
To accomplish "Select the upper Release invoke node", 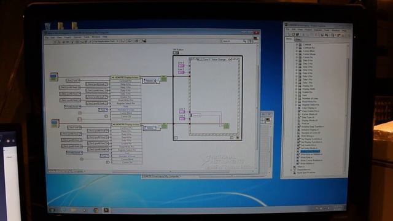I will pos(150,80).
